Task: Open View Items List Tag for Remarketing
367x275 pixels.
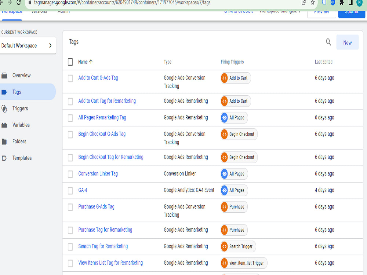Action: (110, 263)
